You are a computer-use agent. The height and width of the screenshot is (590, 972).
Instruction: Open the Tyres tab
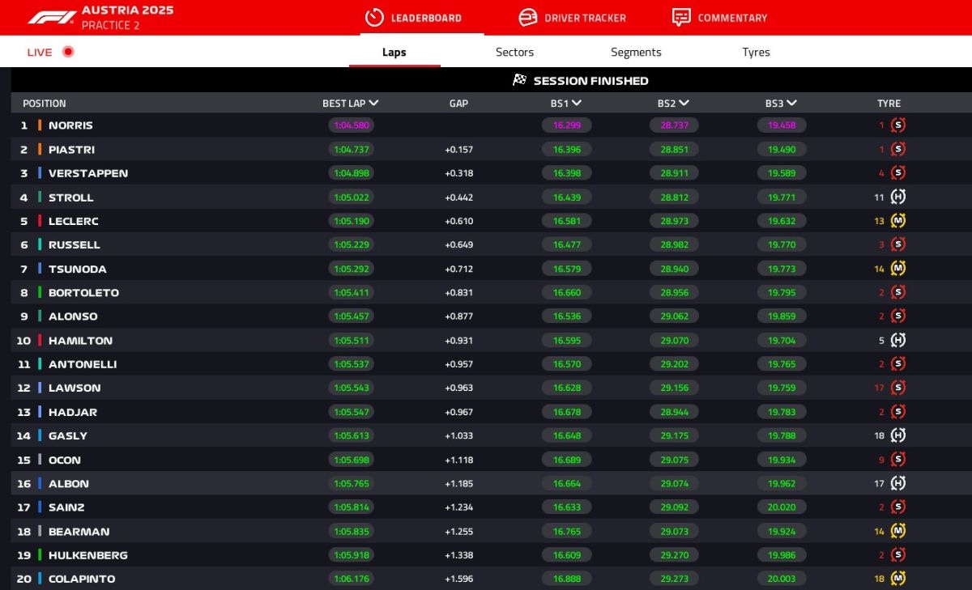756,52
